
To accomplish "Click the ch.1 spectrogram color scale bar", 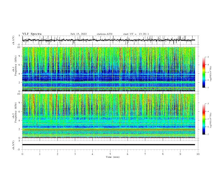I will [204, 72].
